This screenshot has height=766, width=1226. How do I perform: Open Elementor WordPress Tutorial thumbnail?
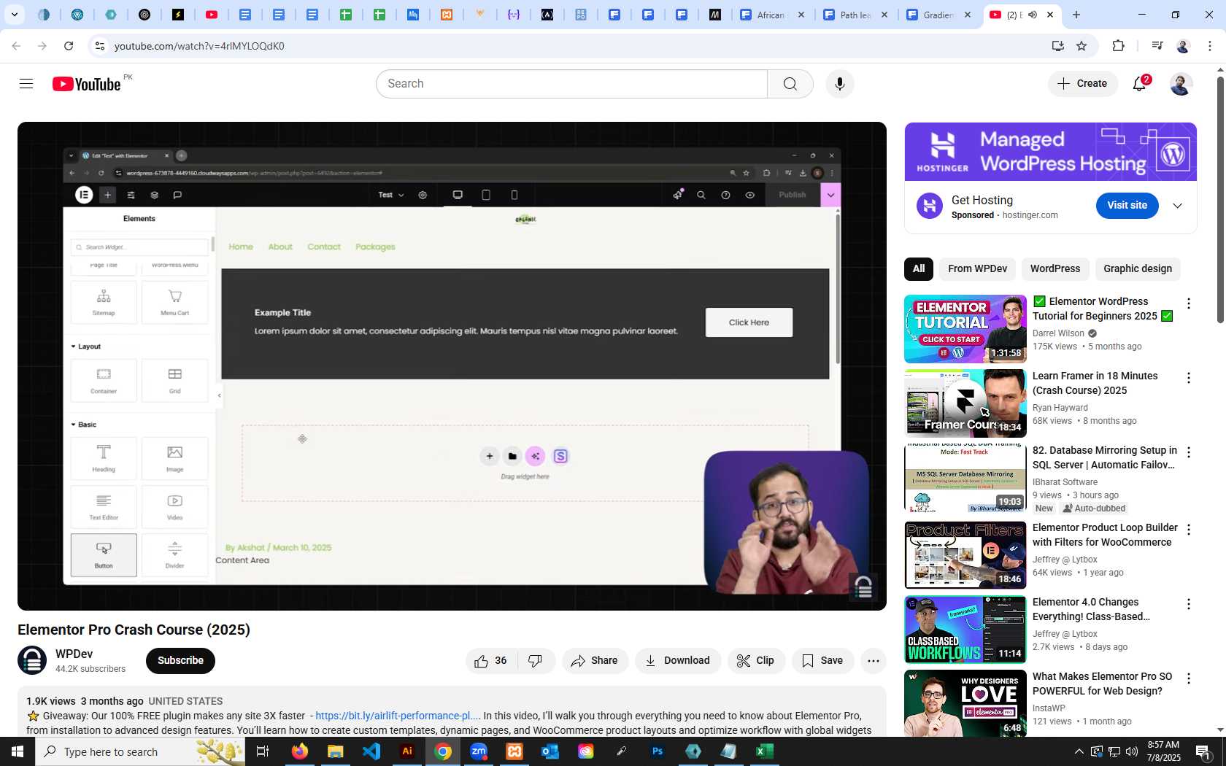pyautogui.click(x=965, y=329)
